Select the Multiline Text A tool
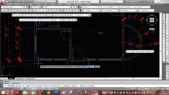Image resolution: width=169 pixels, height=95 pixels. 72,20
